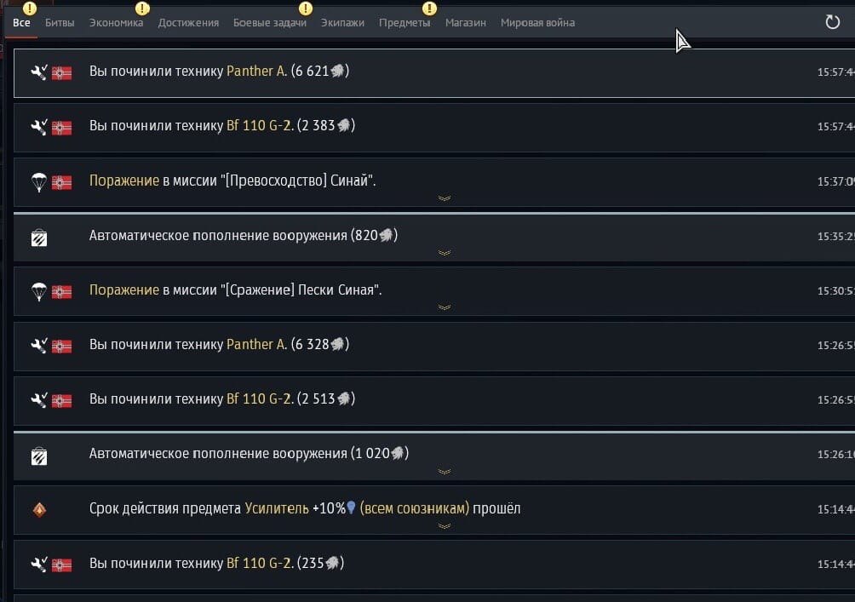Image resolution: width=855 pixels, height=602 pixels.
Task: Select the Боевые задачи tab
Action: (269, 23)
